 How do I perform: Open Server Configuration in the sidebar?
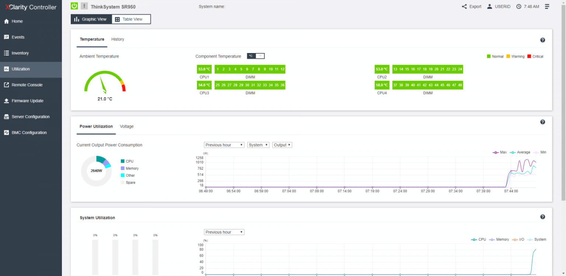pyautogui.click(x=31, y=117)
